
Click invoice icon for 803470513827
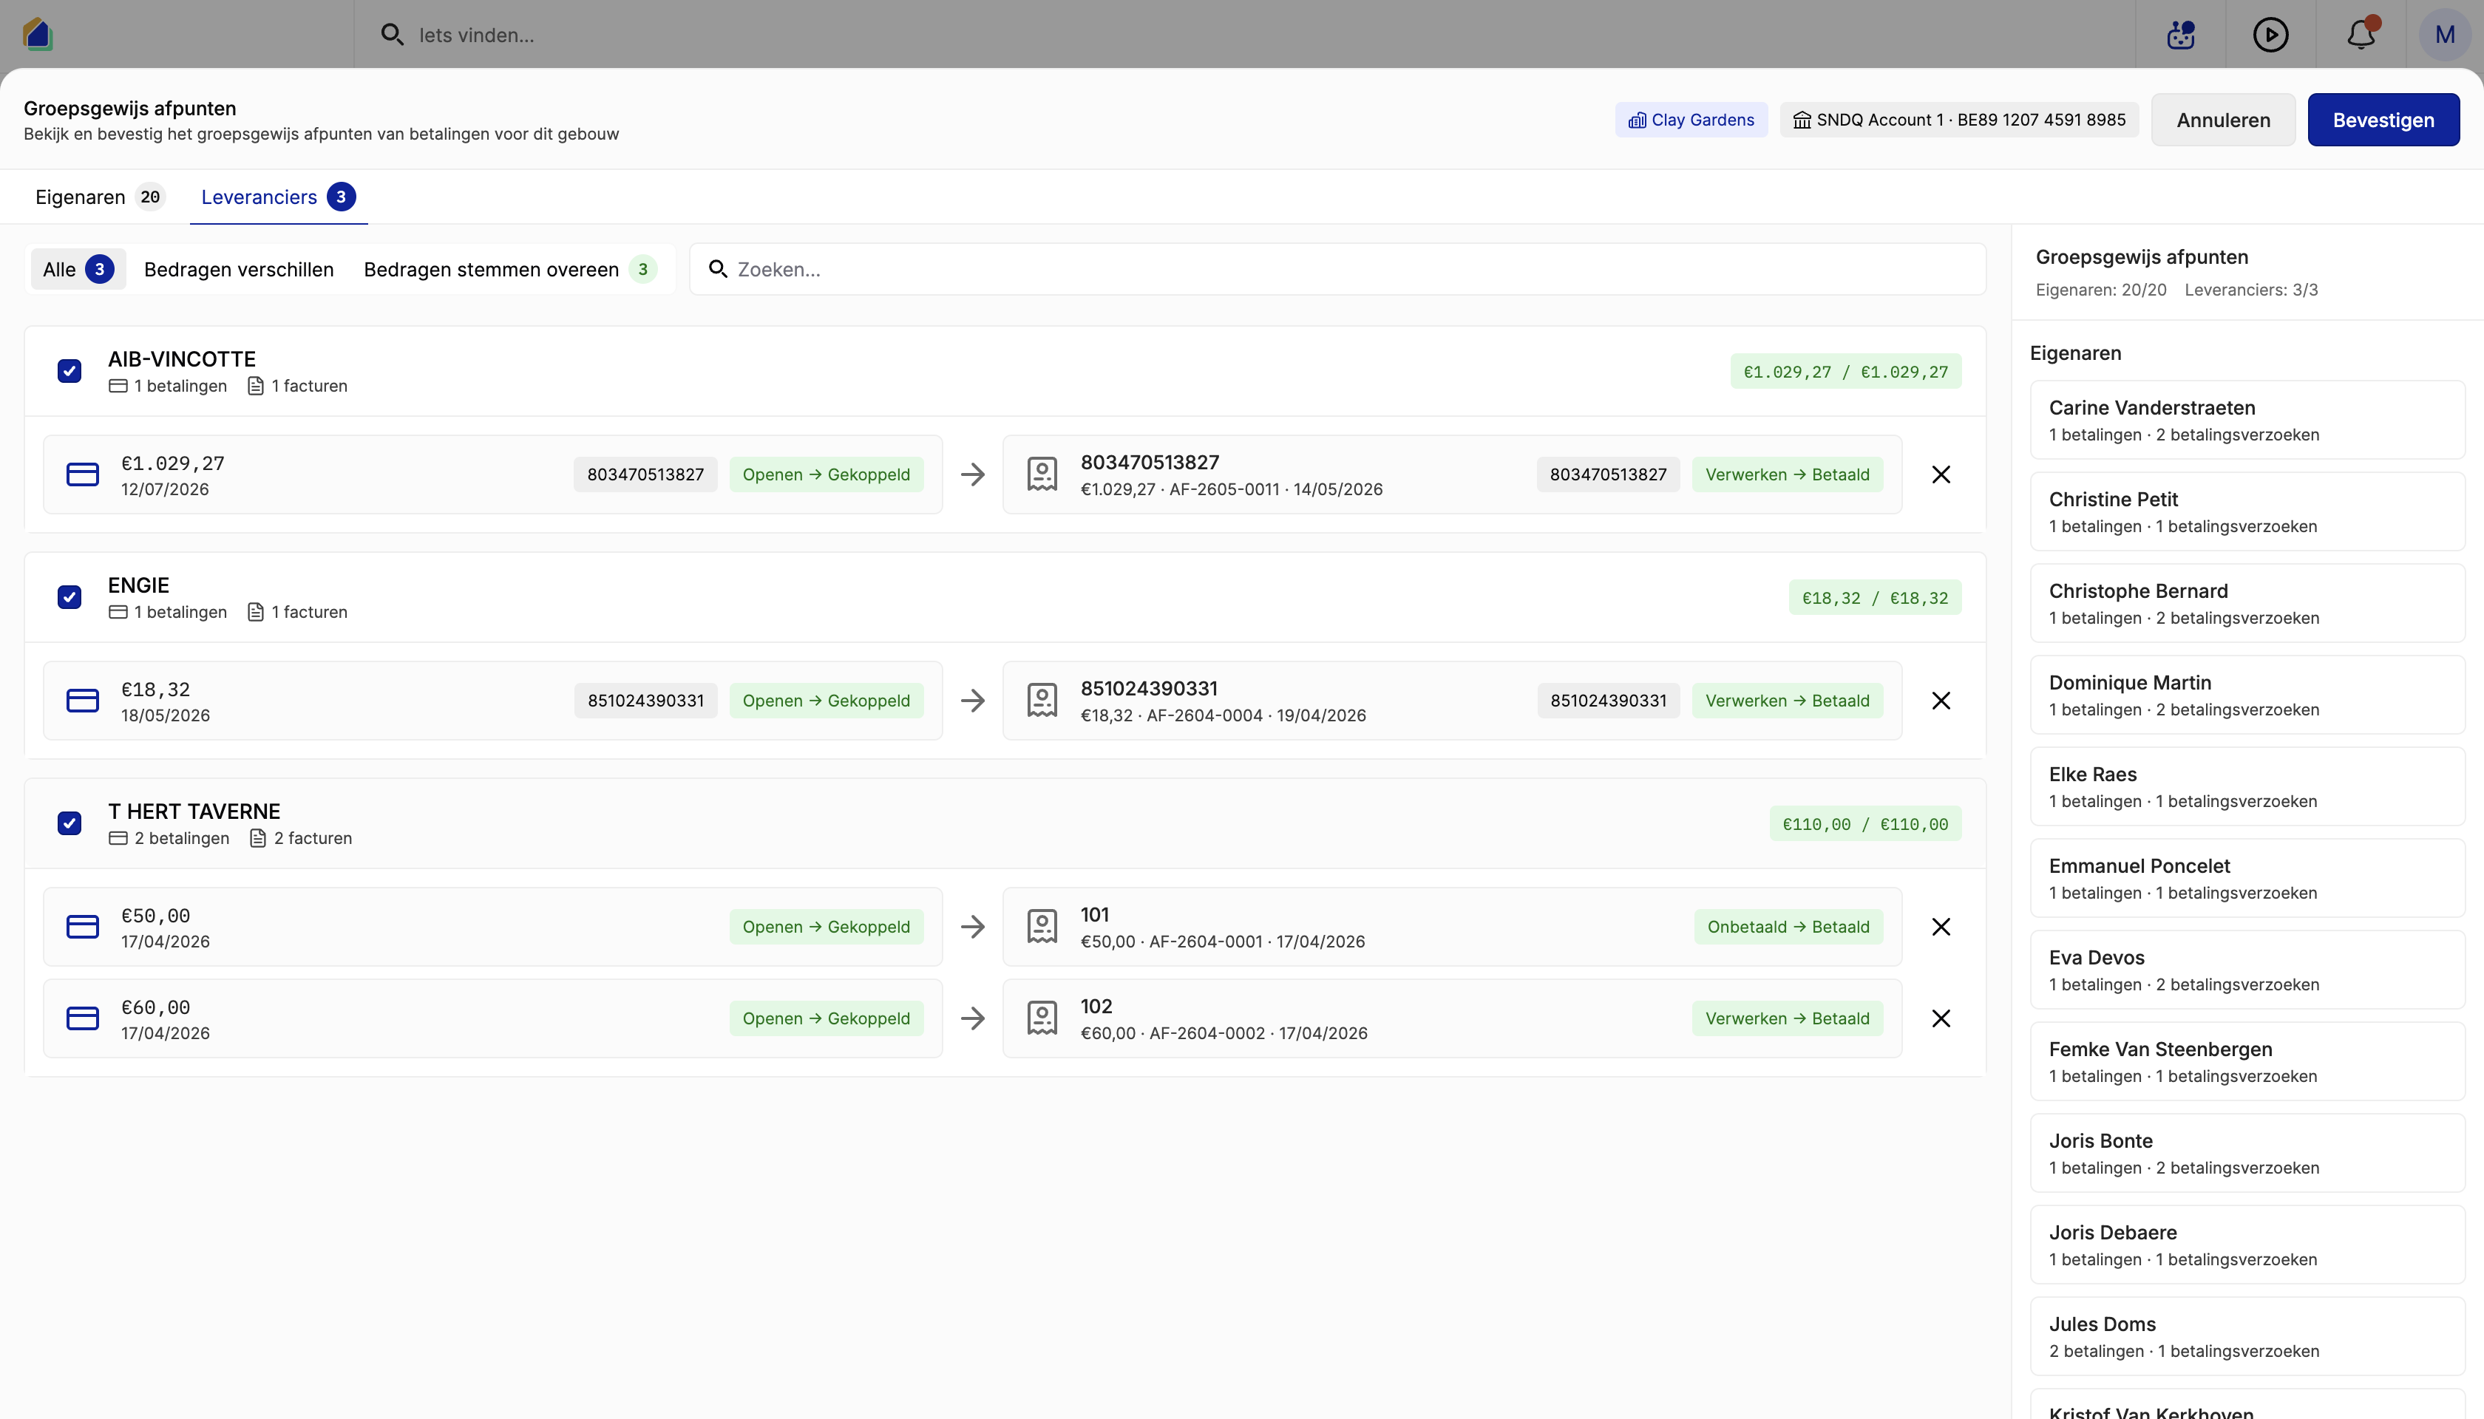coord(1042,474)
